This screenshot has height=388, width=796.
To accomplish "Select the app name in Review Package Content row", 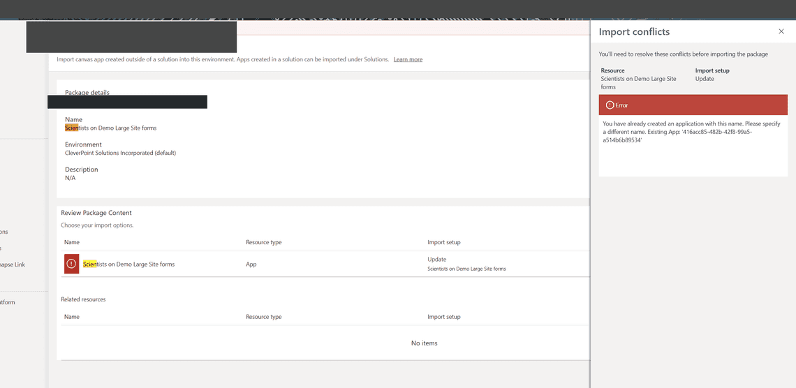I will click(x=128, y=264).
